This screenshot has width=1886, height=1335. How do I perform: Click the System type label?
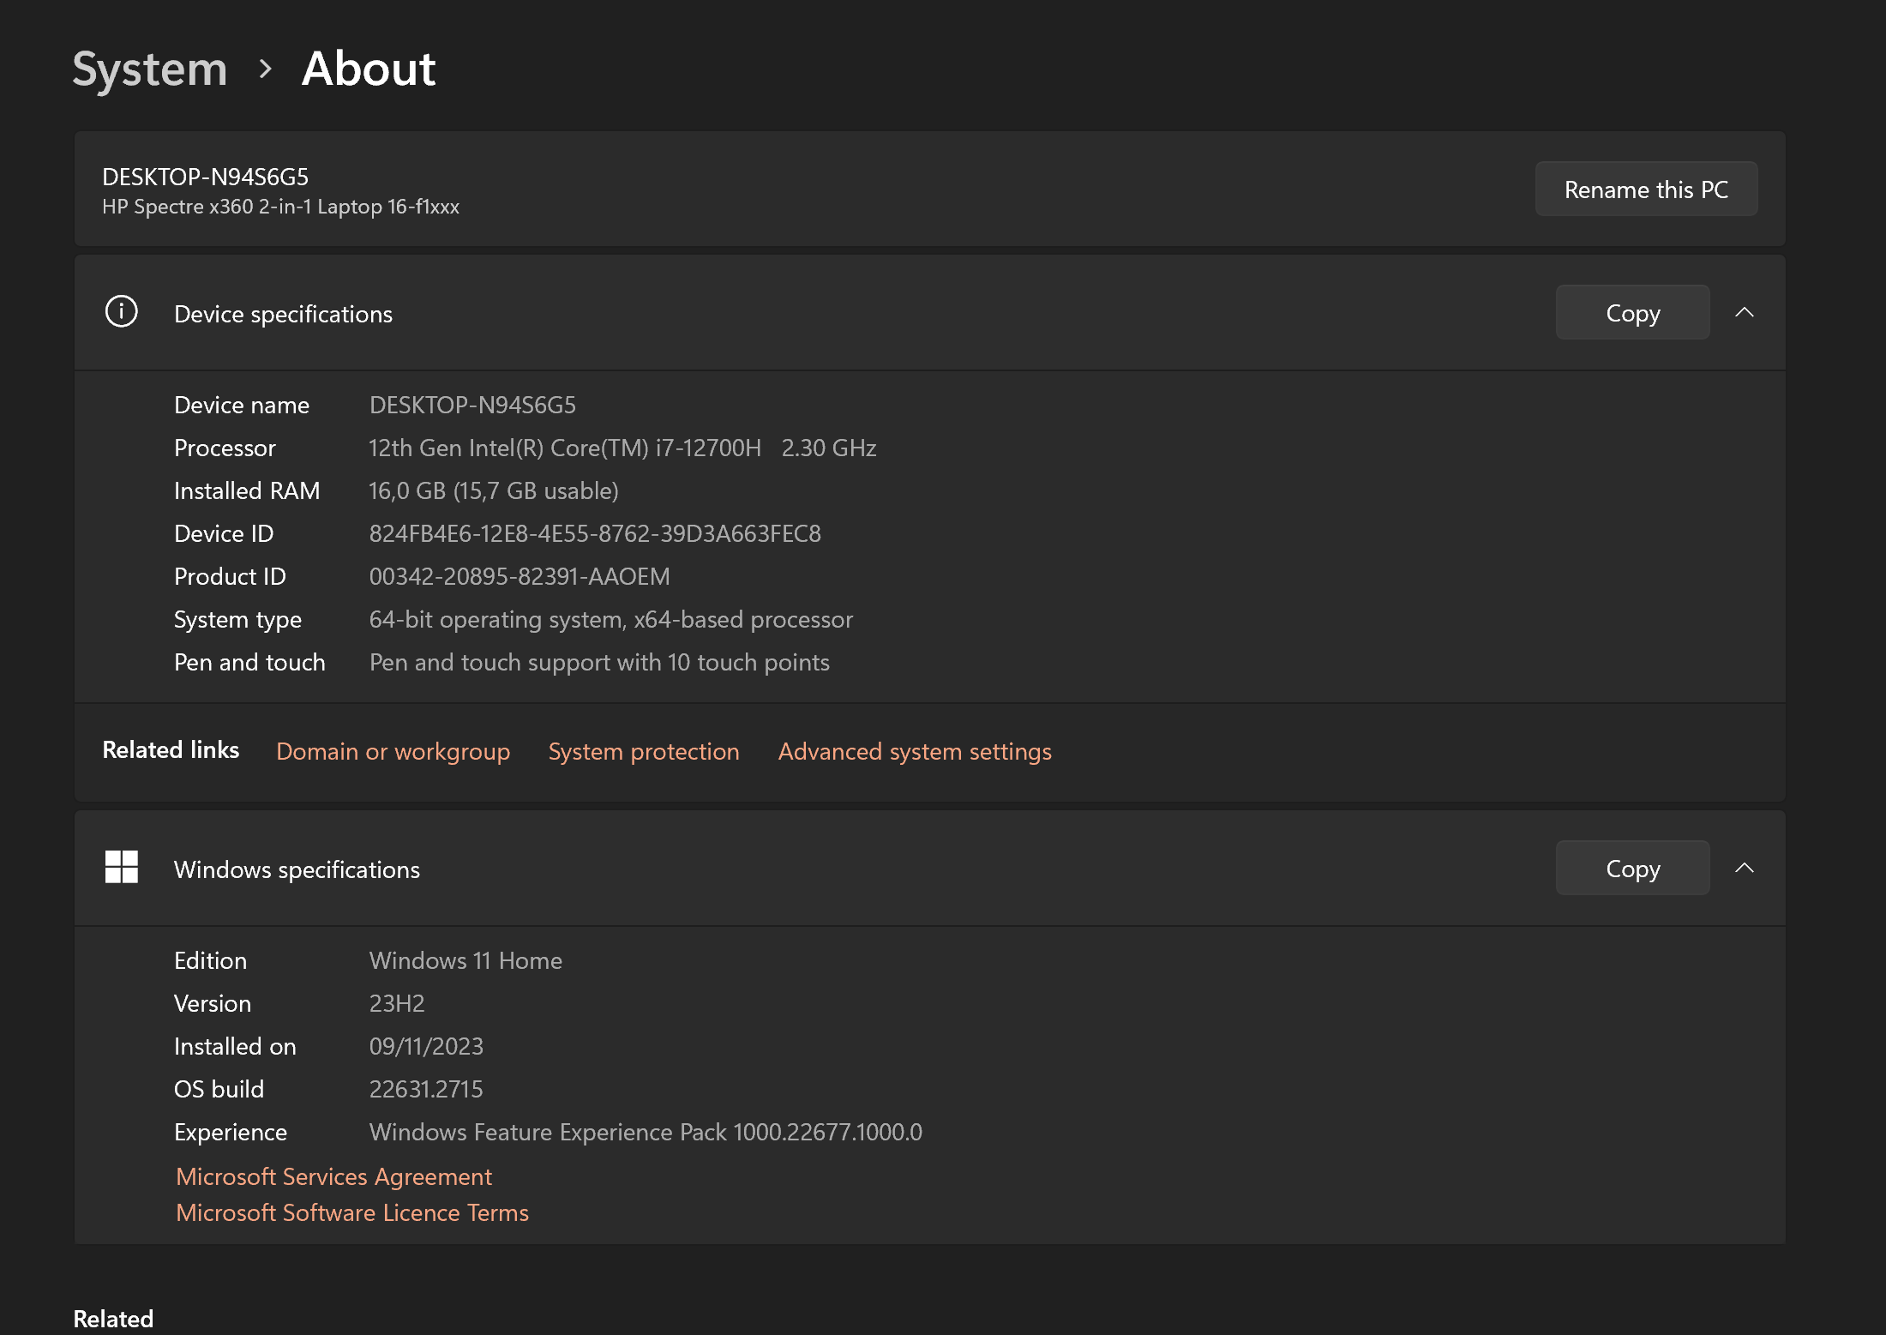(x=237, y=619)
